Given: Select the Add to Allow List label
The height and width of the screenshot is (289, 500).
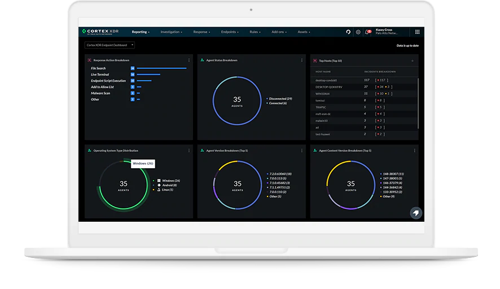Looking at the screenshot, I should coord(102,87).
